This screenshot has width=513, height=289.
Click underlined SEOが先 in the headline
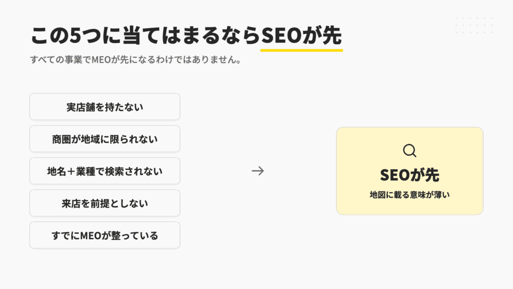301,36
